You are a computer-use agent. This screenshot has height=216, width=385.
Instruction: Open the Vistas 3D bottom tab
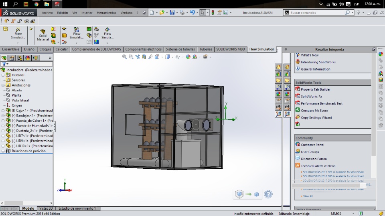pyautogui.click(x=46, y=208)
